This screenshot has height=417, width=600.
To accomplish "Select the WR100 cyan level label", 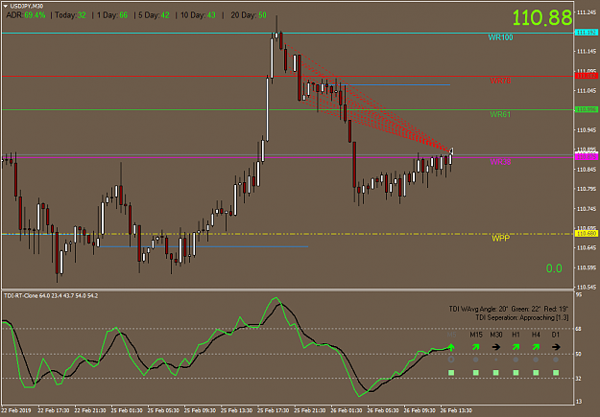I will [500, 37].
